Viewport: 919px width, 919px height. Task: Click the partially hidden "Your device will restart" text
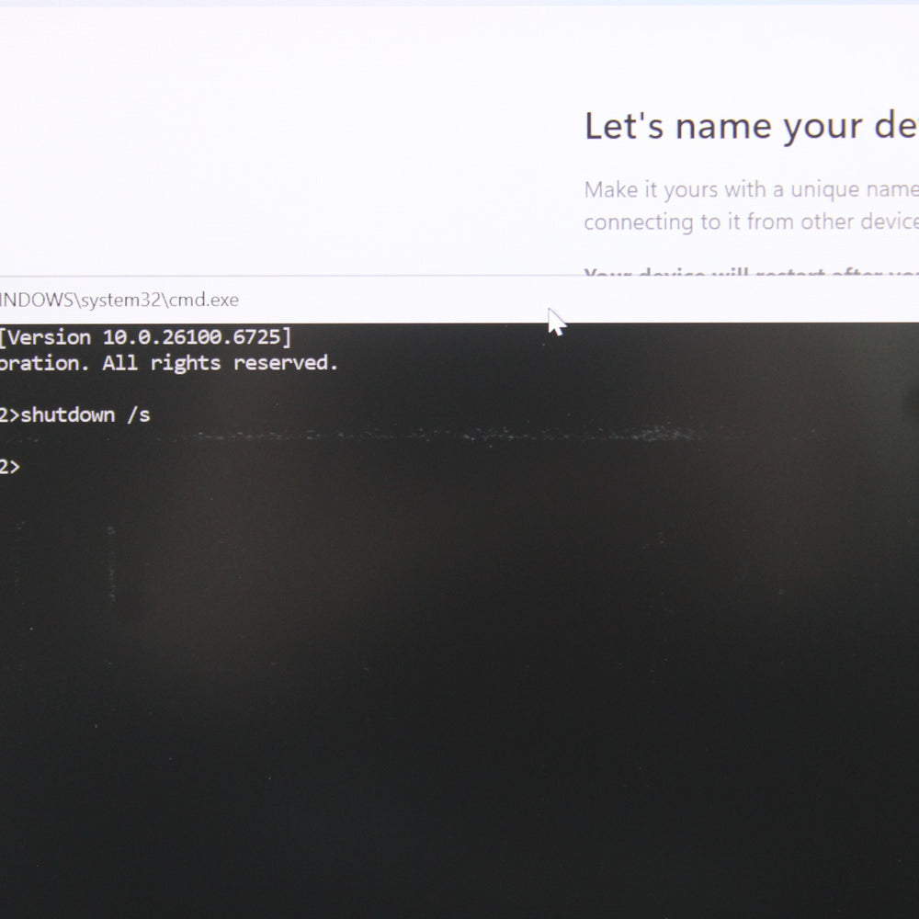coord(750,274)
